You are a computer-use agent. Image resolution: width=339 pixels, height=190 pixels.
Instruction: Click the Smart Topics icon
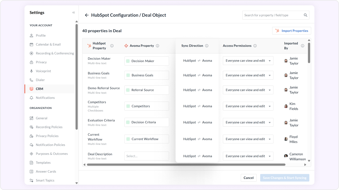[32, 180]
